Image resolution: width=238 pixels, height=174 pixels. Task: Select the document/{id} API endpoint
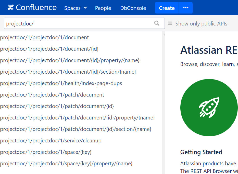(x=49, y=49)
